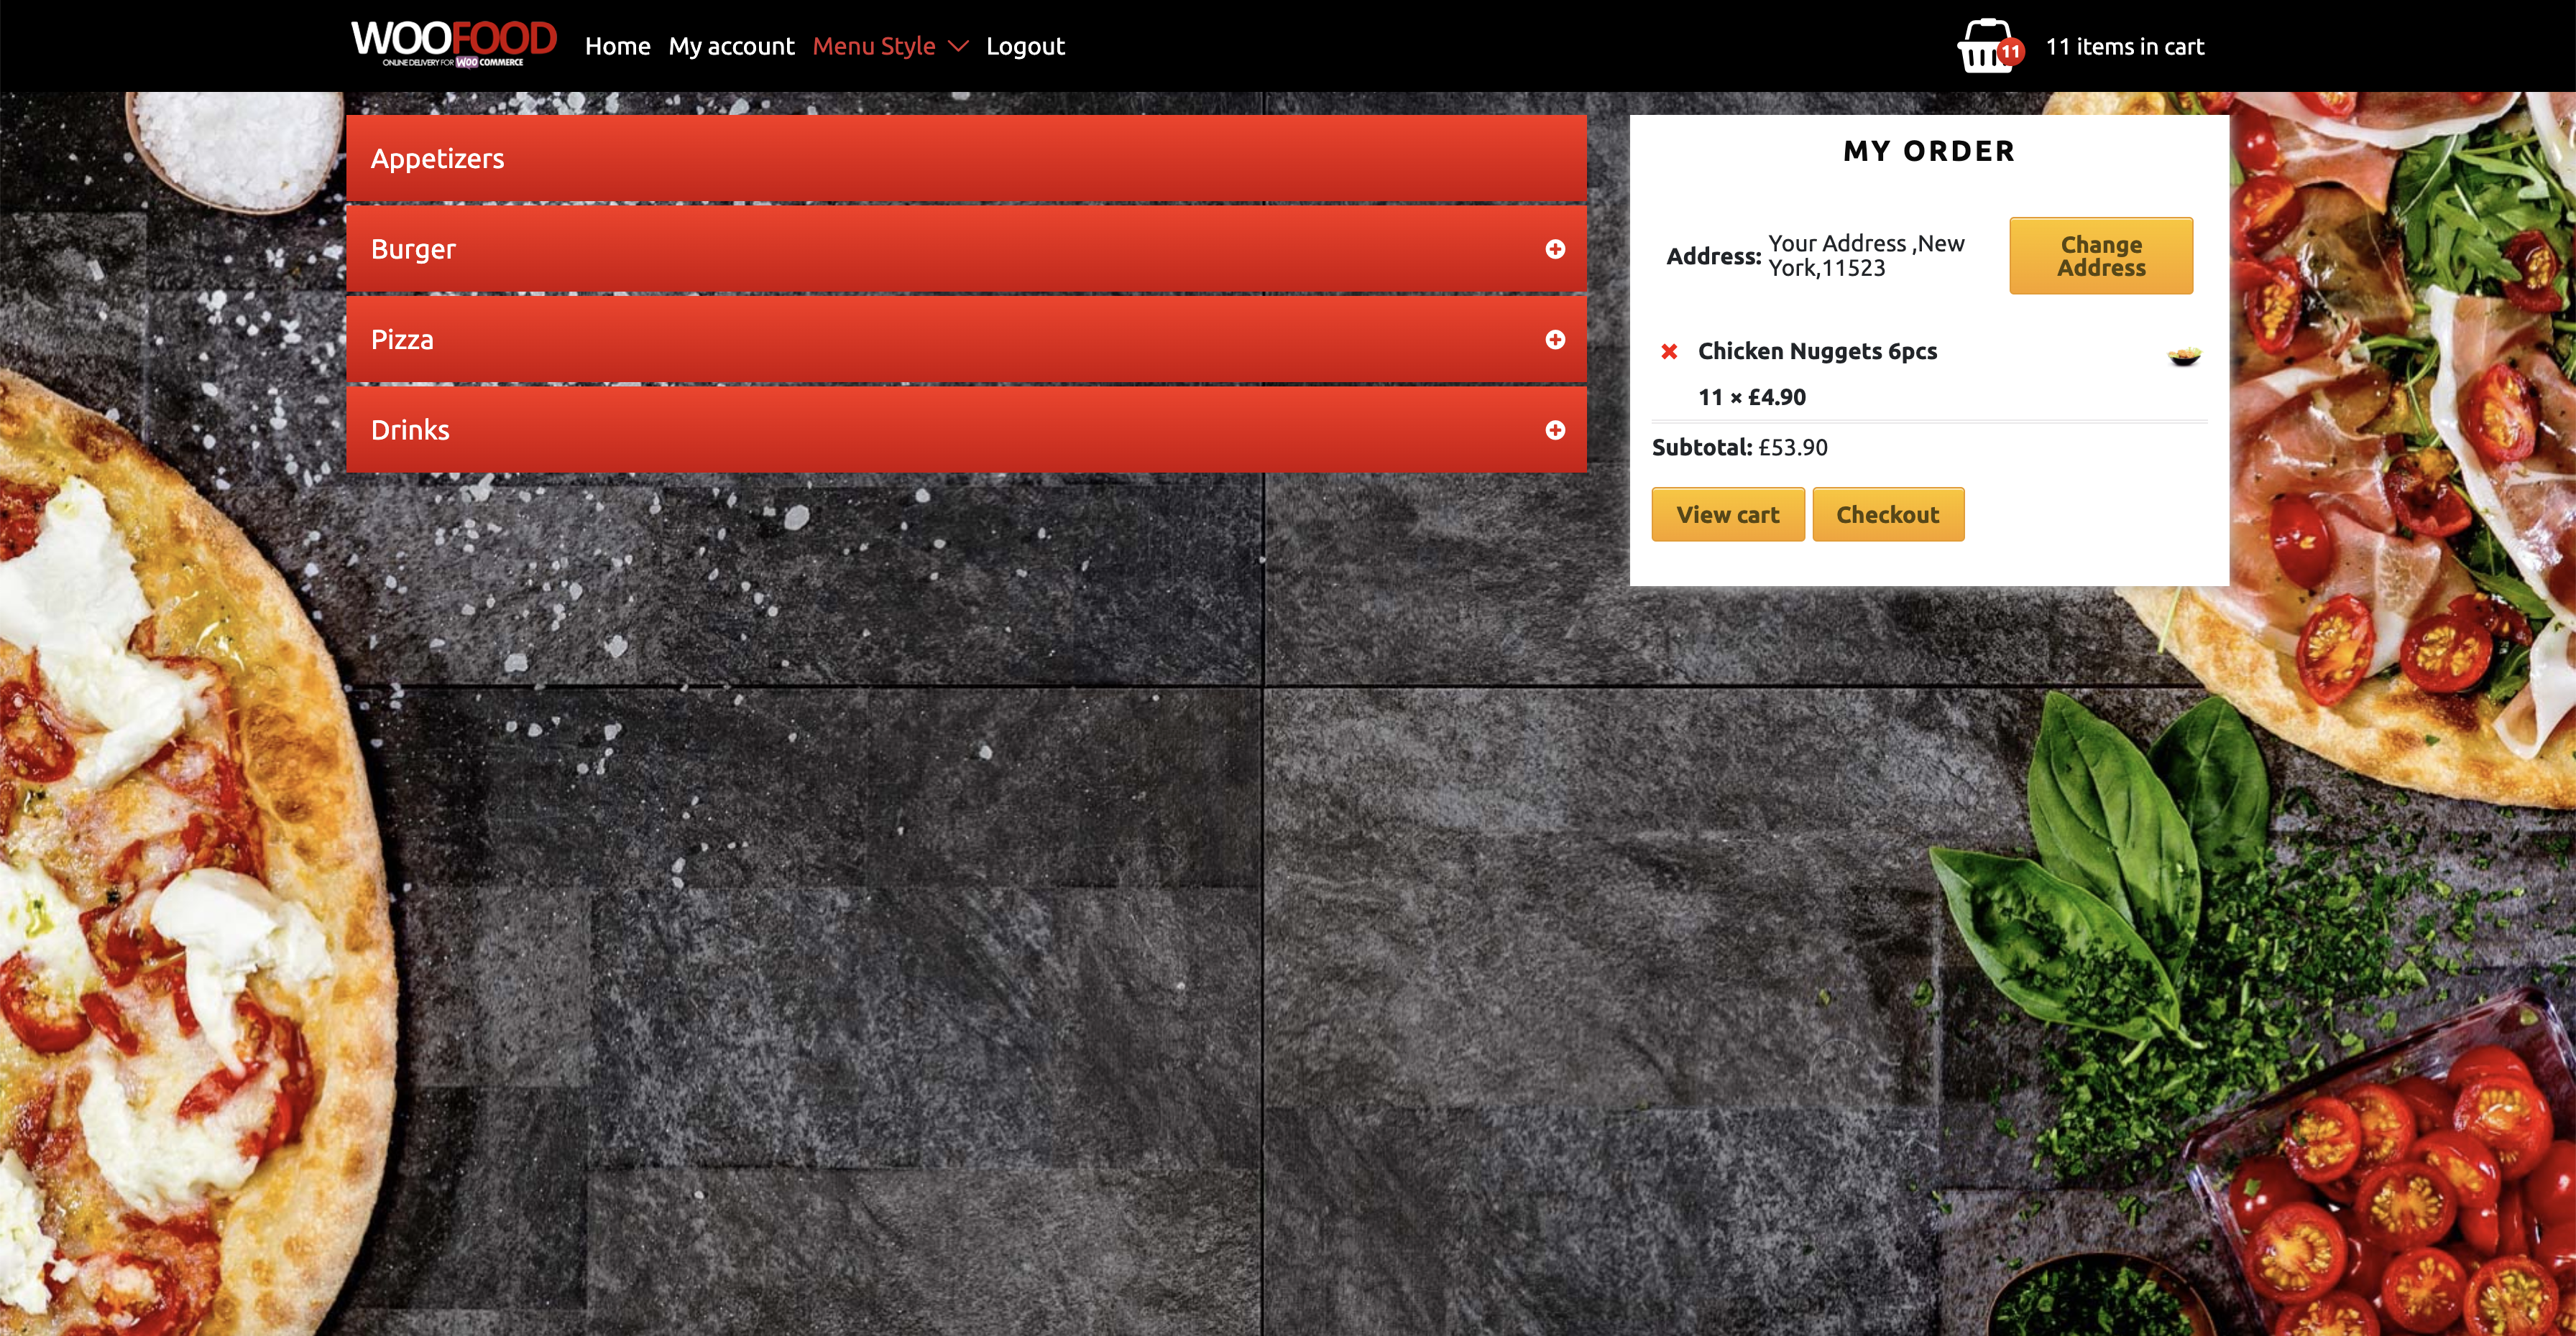Image resolution: width=2576 pixels, height=1336 pixels.
Task: Click the 'Your Address ,New York,11523' text
Action: [x=1866, y=256]
